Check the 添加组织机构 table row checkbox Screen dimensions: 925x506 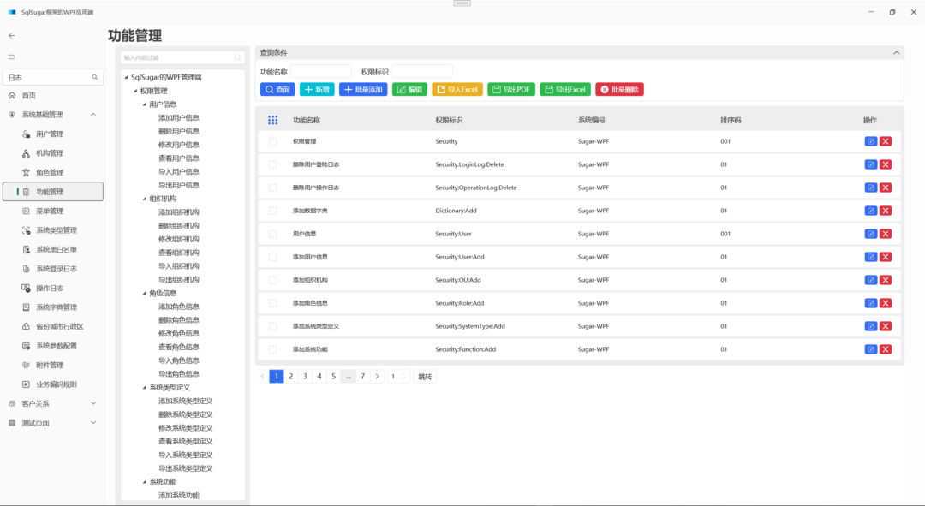(x=272, y=280)
